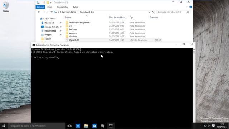This screenshot has width=229, height=129.
Task: Open the Action Center notification icon
Action: pos(213,126)
